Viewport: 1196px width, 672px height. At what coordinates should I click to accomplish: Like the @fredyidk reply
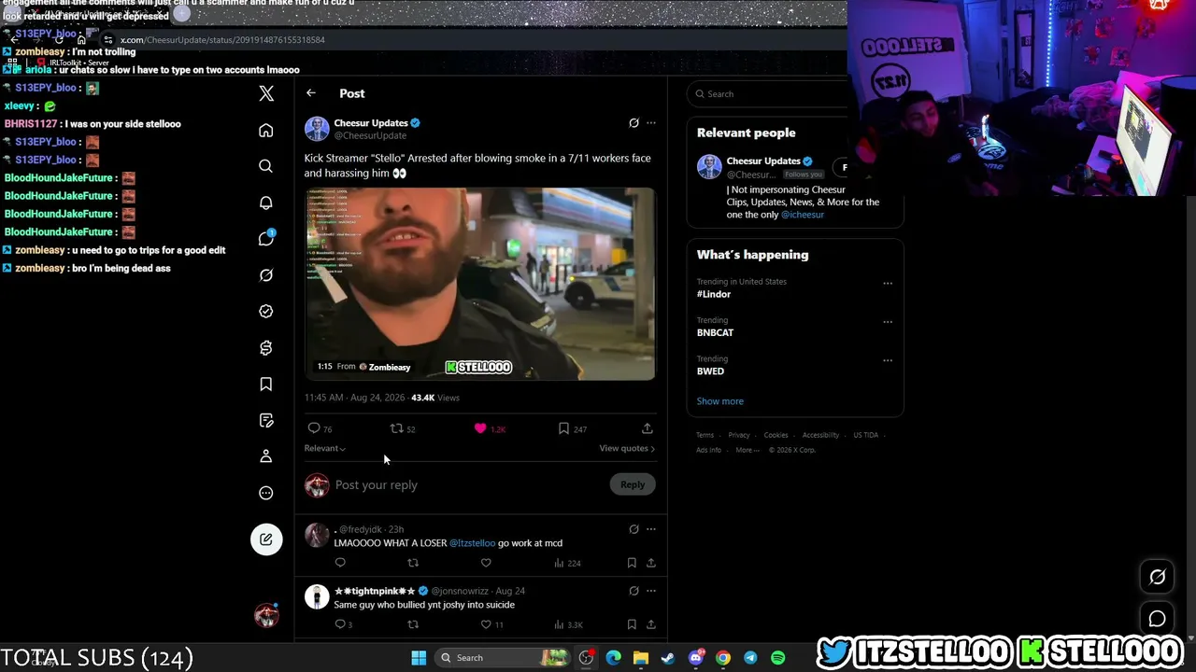click(x=486, y=563)
